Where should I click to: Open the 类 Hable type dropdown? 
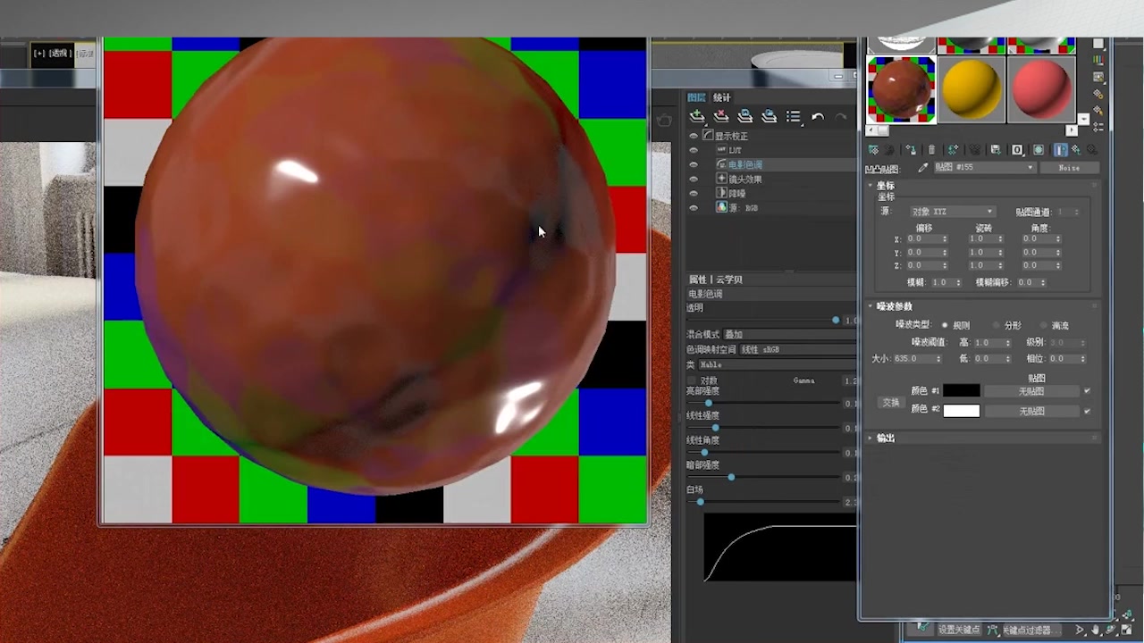click(778, 364)
